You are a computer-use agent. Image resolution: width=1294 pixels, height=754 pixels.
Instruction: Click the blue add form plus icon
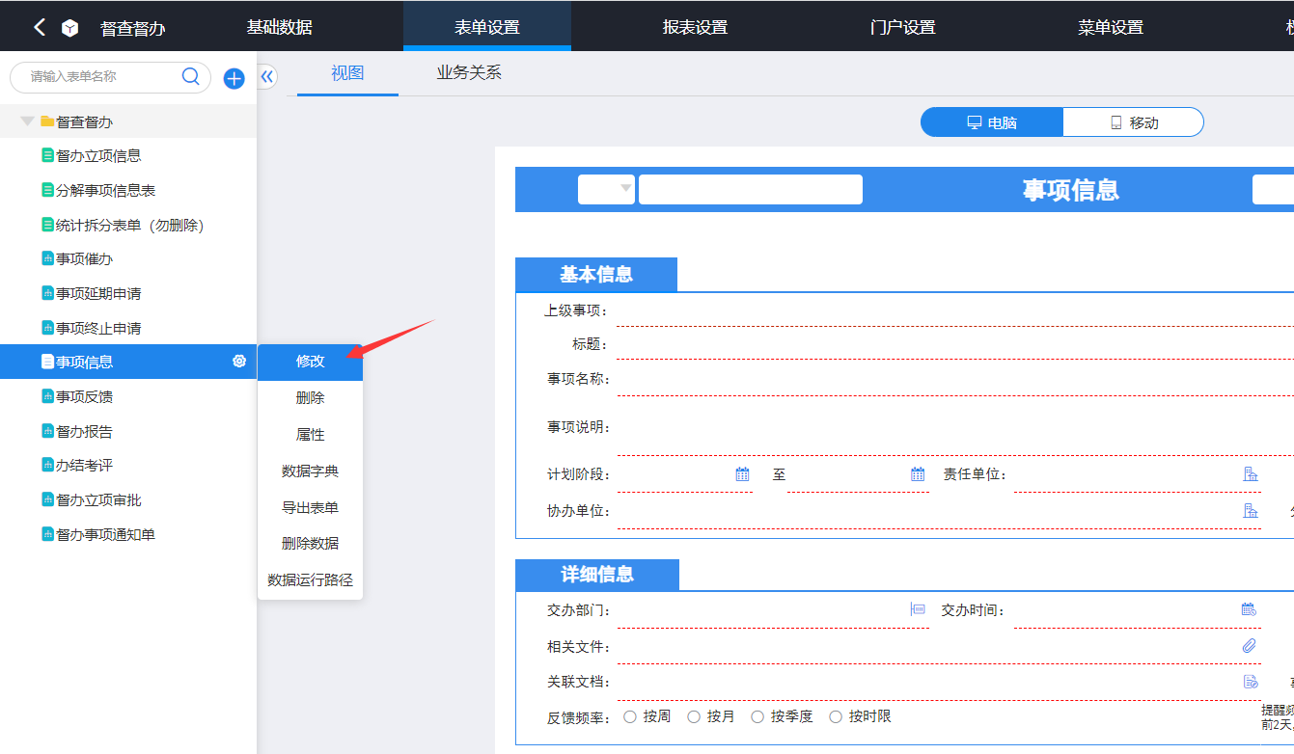pos(234,79)
